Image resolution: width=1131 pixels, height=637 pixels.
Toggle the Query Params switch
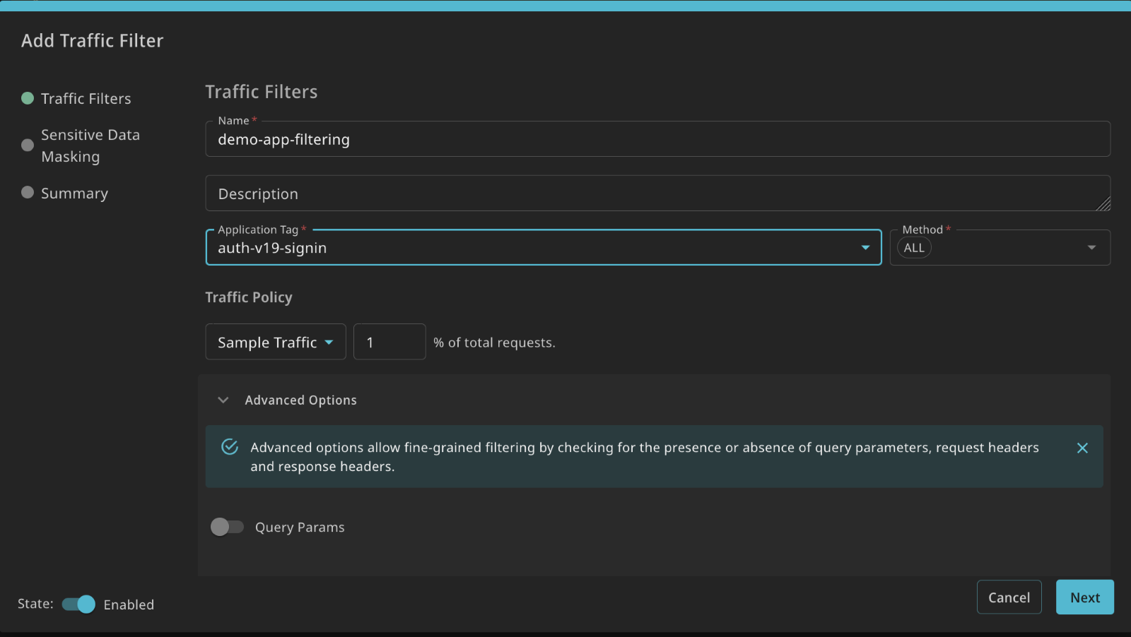(227, 527)
